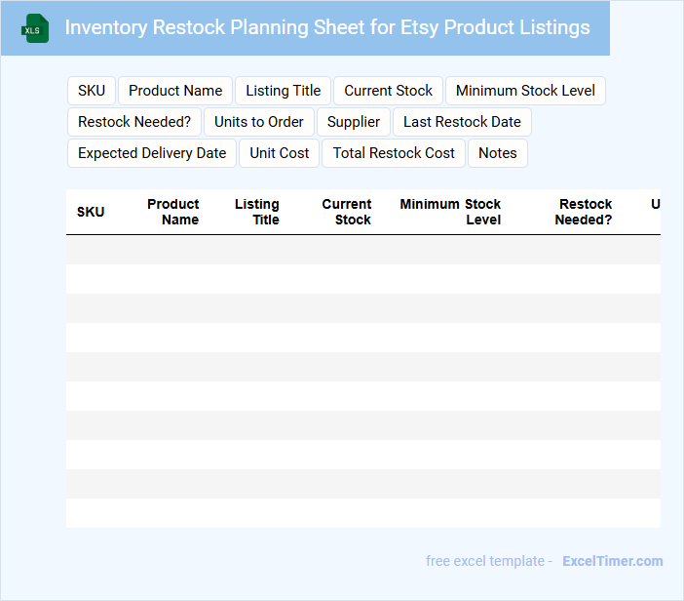
Task: Click the Product Name column header
Action: tap(173, 212)
